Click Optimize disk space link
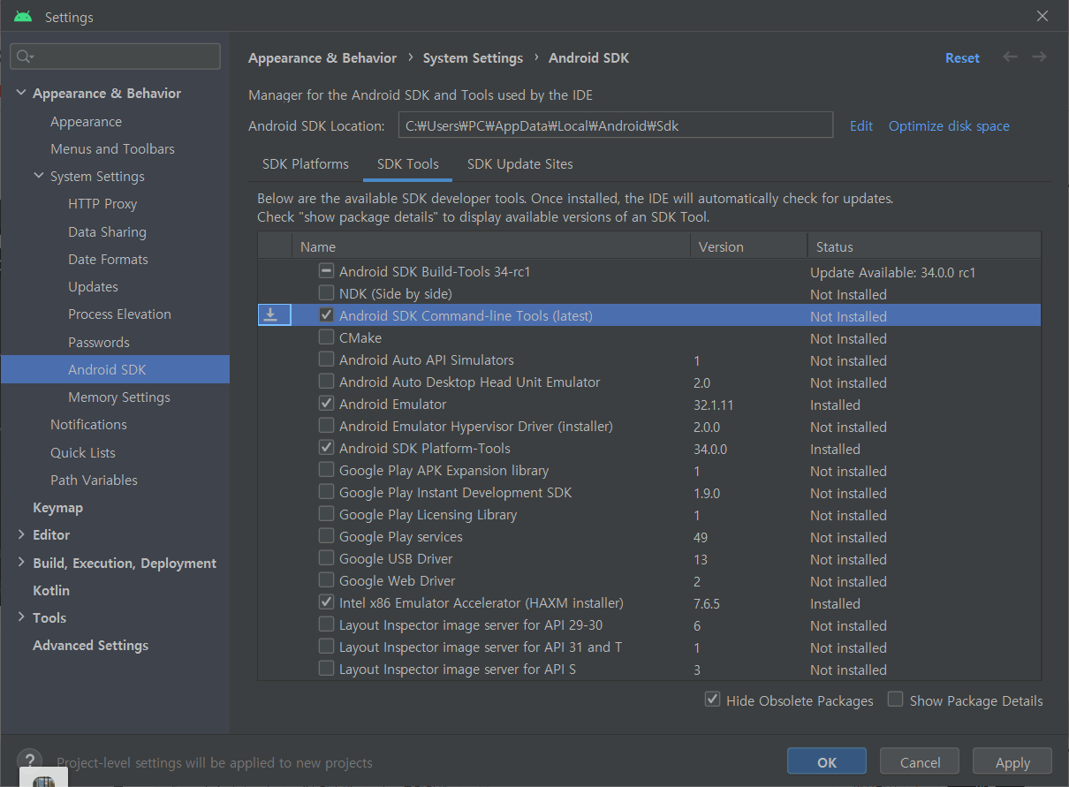The image size is (1069, 787). pos(949,125)
